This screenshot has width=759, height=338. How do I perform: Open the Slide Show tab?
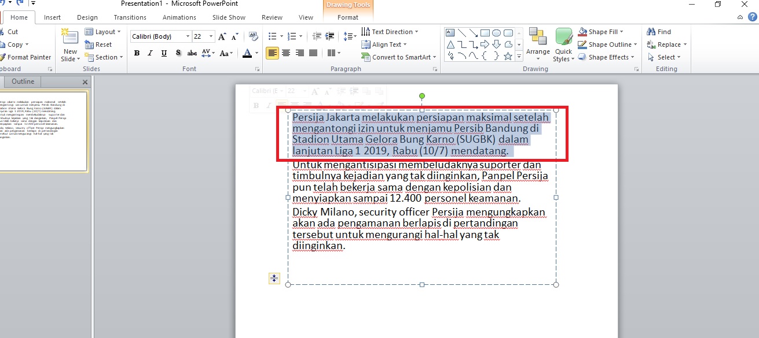pyautogui.click(x=229, y=17)
